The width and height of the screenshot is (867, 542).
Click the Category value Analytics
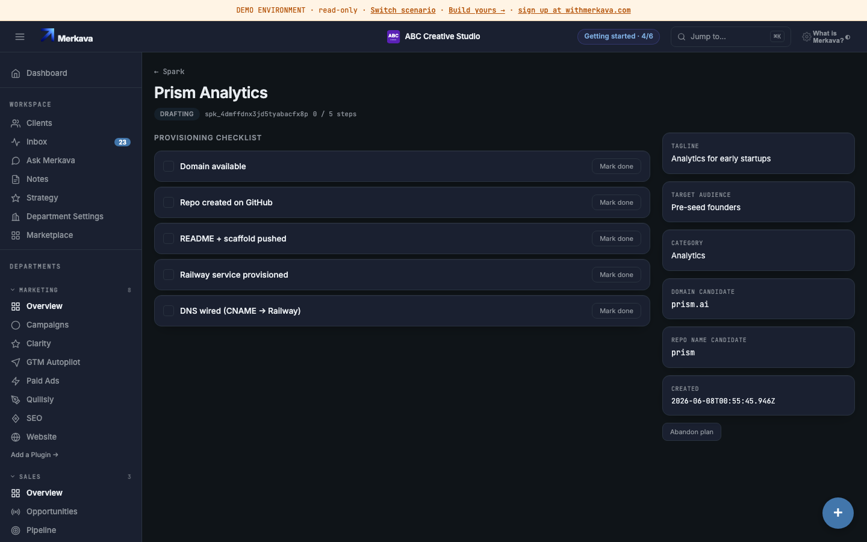[x=688, y=256]
